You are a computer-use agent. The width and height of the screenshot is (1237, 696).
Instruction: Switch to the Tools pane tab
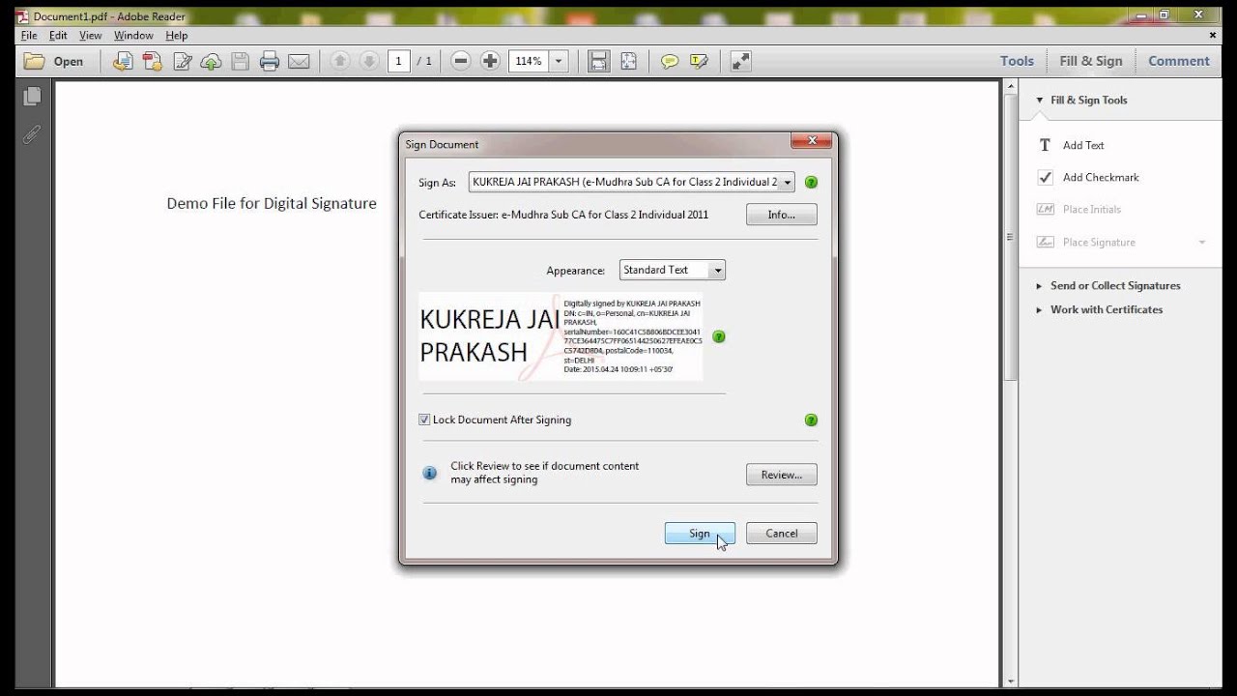1017,61
